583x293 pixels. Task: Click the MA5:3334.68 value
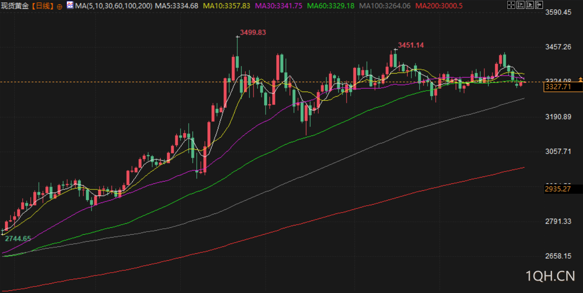coord(177,6)
